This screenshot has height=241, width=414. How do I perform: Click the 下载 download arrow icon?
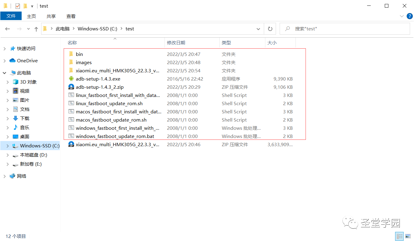click(16, 118)
